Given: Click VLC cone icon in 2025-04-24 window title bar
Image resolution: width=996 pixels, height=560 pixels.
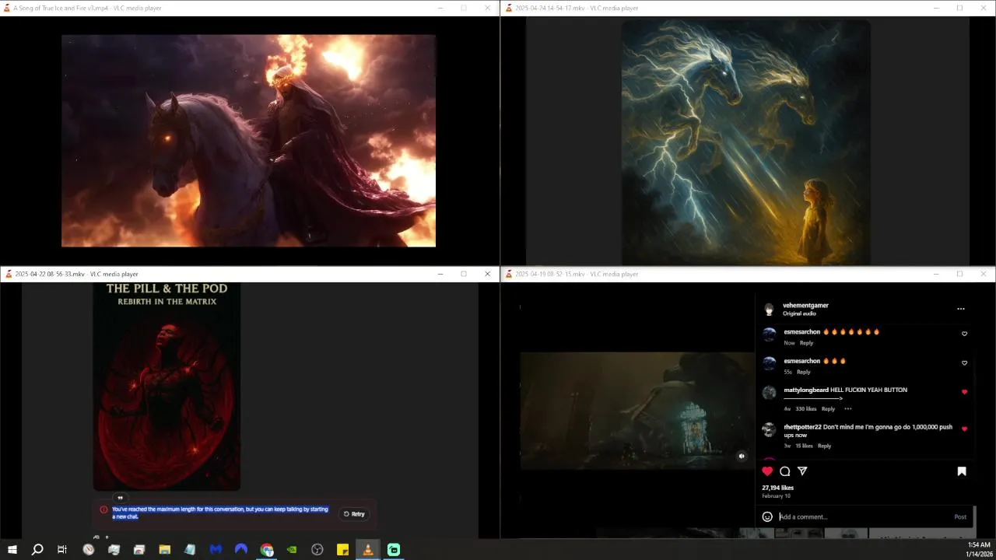Looking at the screenshot, I should 509,8.
